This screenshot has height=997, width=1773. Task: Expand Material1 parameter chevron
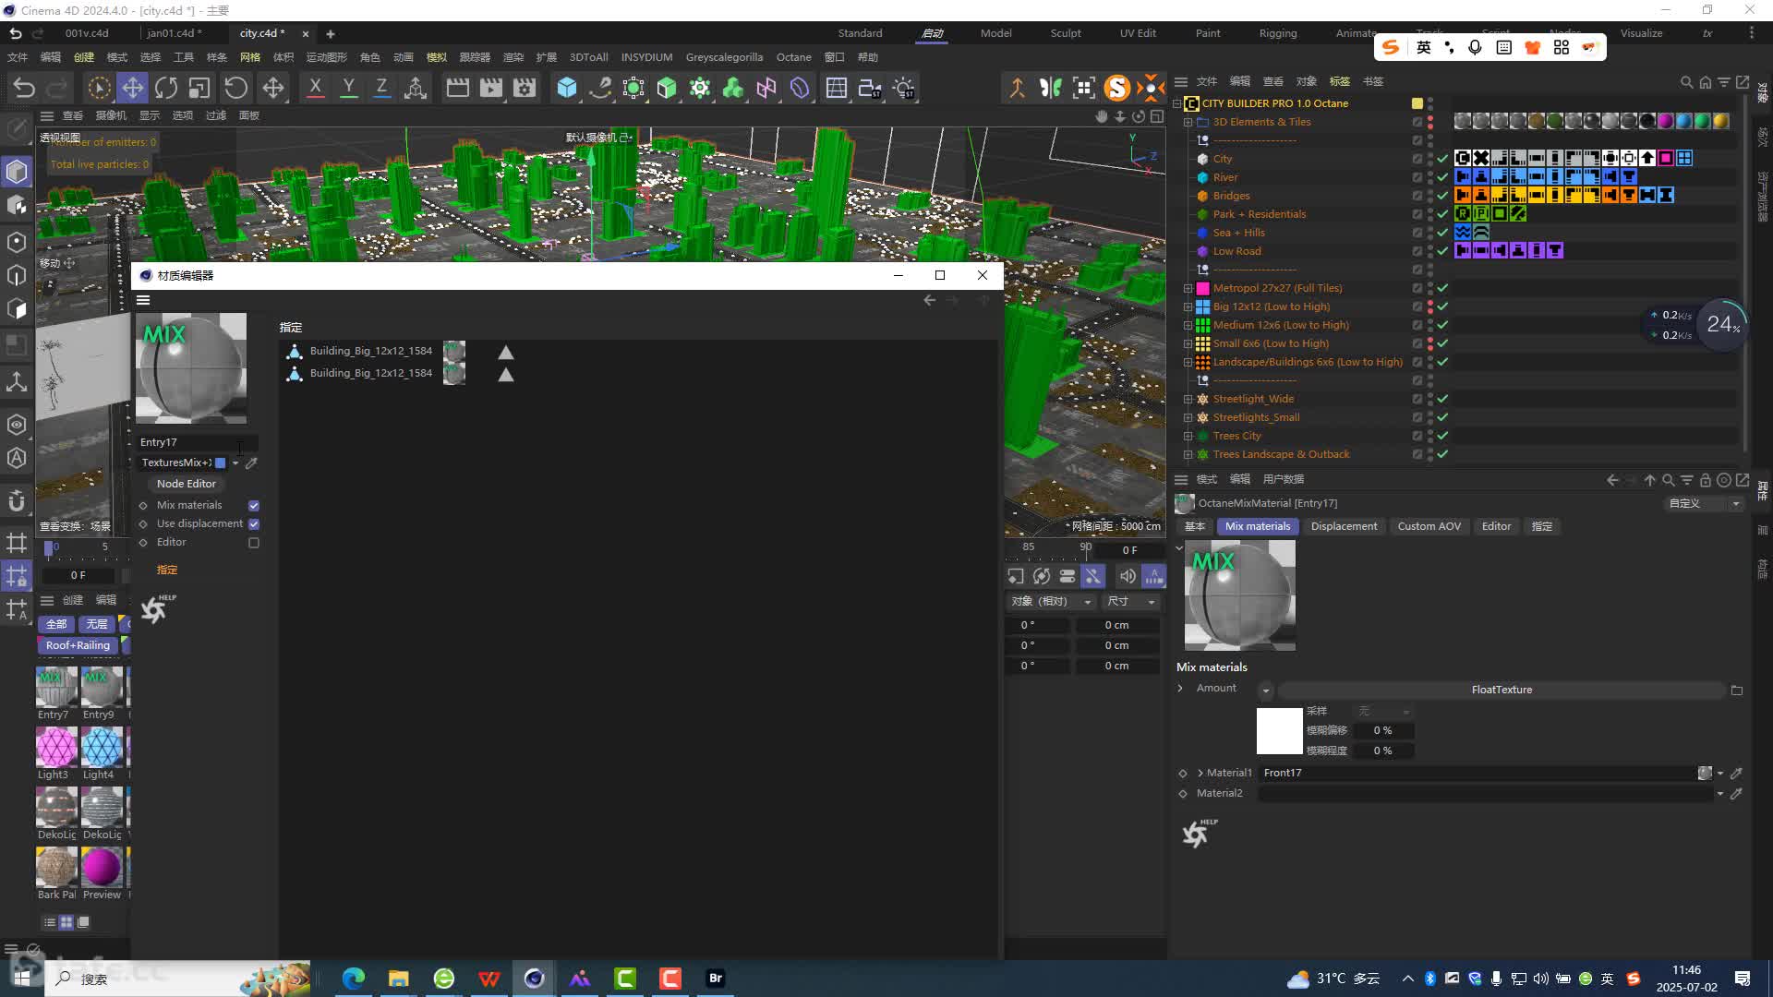(x=1200, y=774)
